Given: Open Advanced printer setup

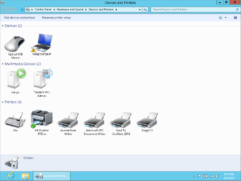Looking at the screenshot, I should pyautogui.click(x=56, y=17).
